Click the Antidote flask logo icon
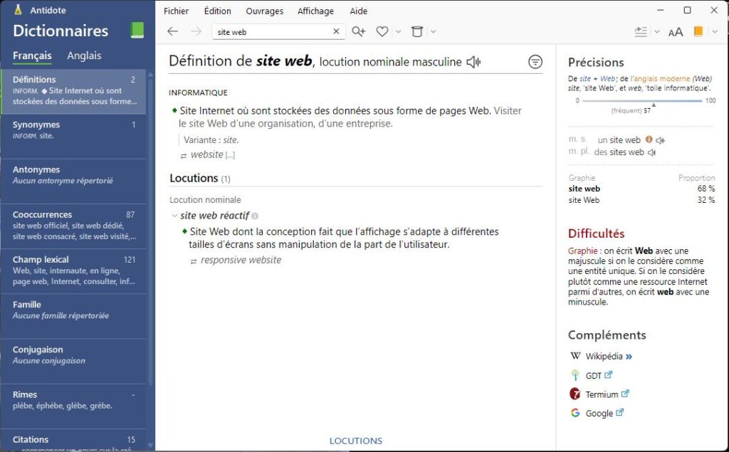Screen dimensions: 729x452 pos(18,10)
